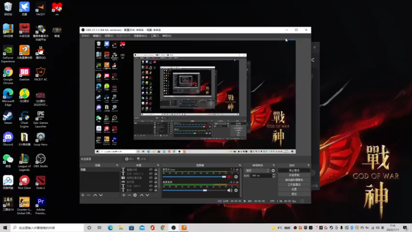Adjust the 300 ms duration stepper arrows
The width and height of the screenshot is (412, 232).
273,175
